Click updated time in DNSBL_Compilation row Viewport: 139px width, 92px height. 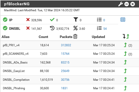[x=104, y=80]
